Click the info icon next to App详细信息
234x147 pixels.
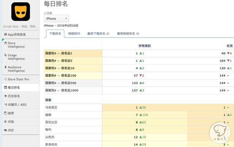5,34
